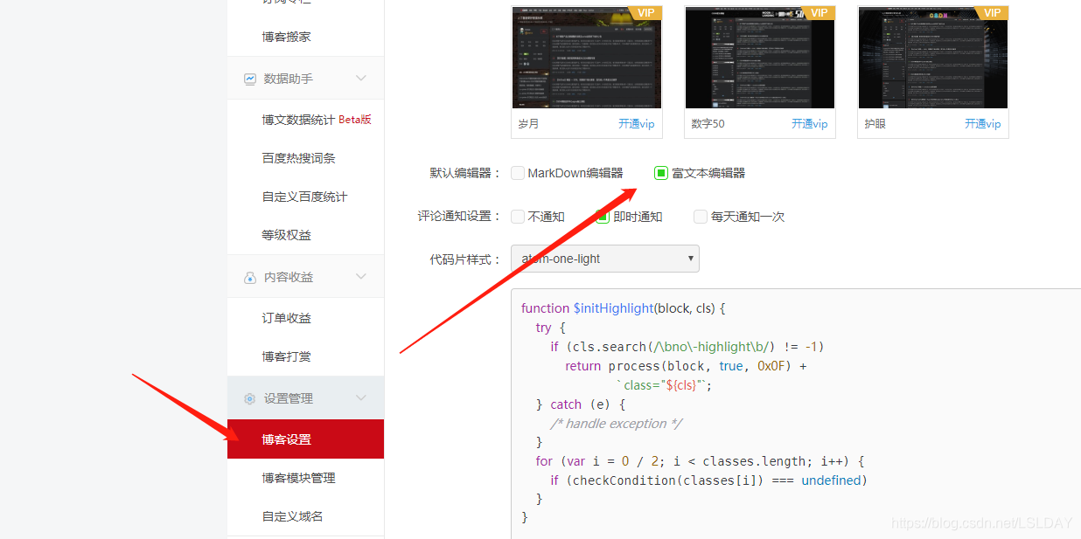Click the checkCondition(classes[i]) code line
The image size is (1081, 539).
(708, 480)
